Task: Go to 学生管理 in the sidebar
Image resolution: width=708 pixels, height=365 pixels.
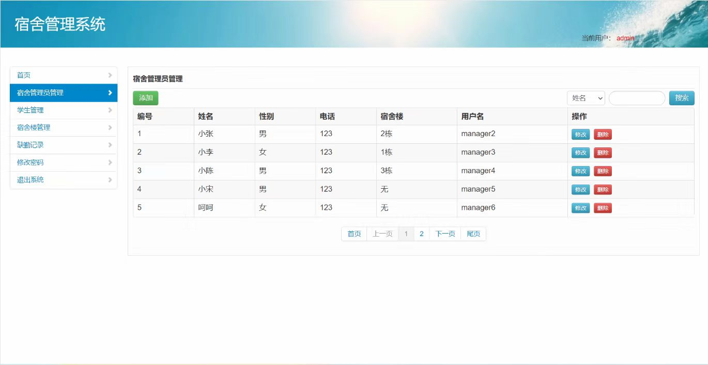Action: tap(64, 110)
